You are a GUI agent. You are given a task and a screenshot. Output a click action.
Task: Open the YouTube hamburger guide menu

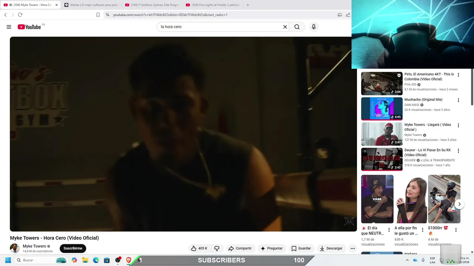click(9, 27)
